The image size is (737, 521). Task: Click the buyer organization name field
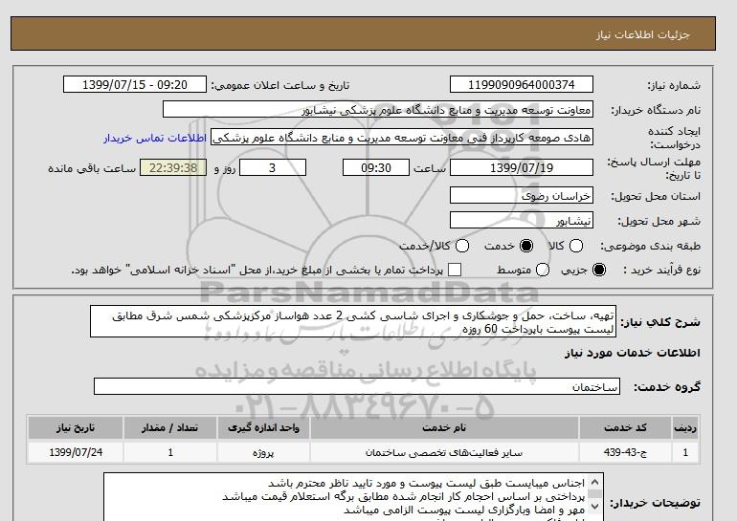tap(378, 109)
